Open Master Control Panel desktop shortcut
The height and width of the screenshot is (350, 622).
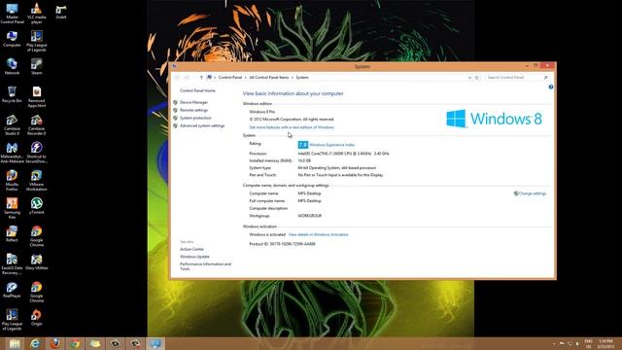point(13,13)
